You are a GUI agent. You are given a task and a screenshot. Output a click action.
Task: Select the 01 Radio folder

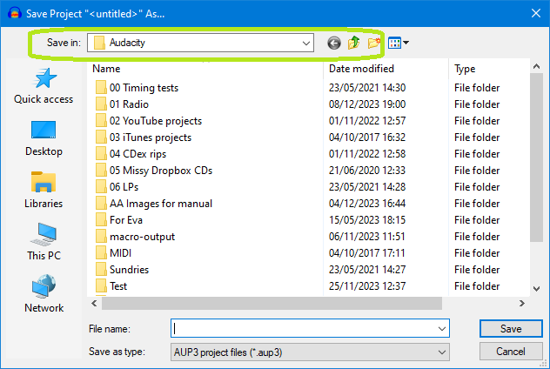(x=129, y=104)
